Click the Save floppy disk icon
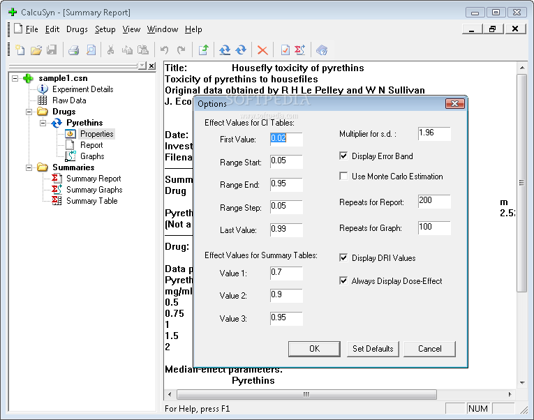The image size is (534, 420). pyautogui.click(x=52, y=50)
